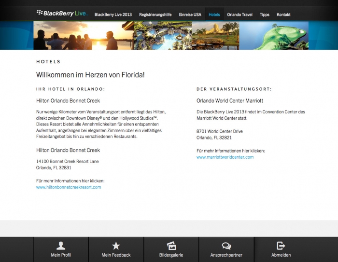Viewport: 338px width, 262px height.
Task: Click the Mein Feedback star icon
Action: pos(116,246)
